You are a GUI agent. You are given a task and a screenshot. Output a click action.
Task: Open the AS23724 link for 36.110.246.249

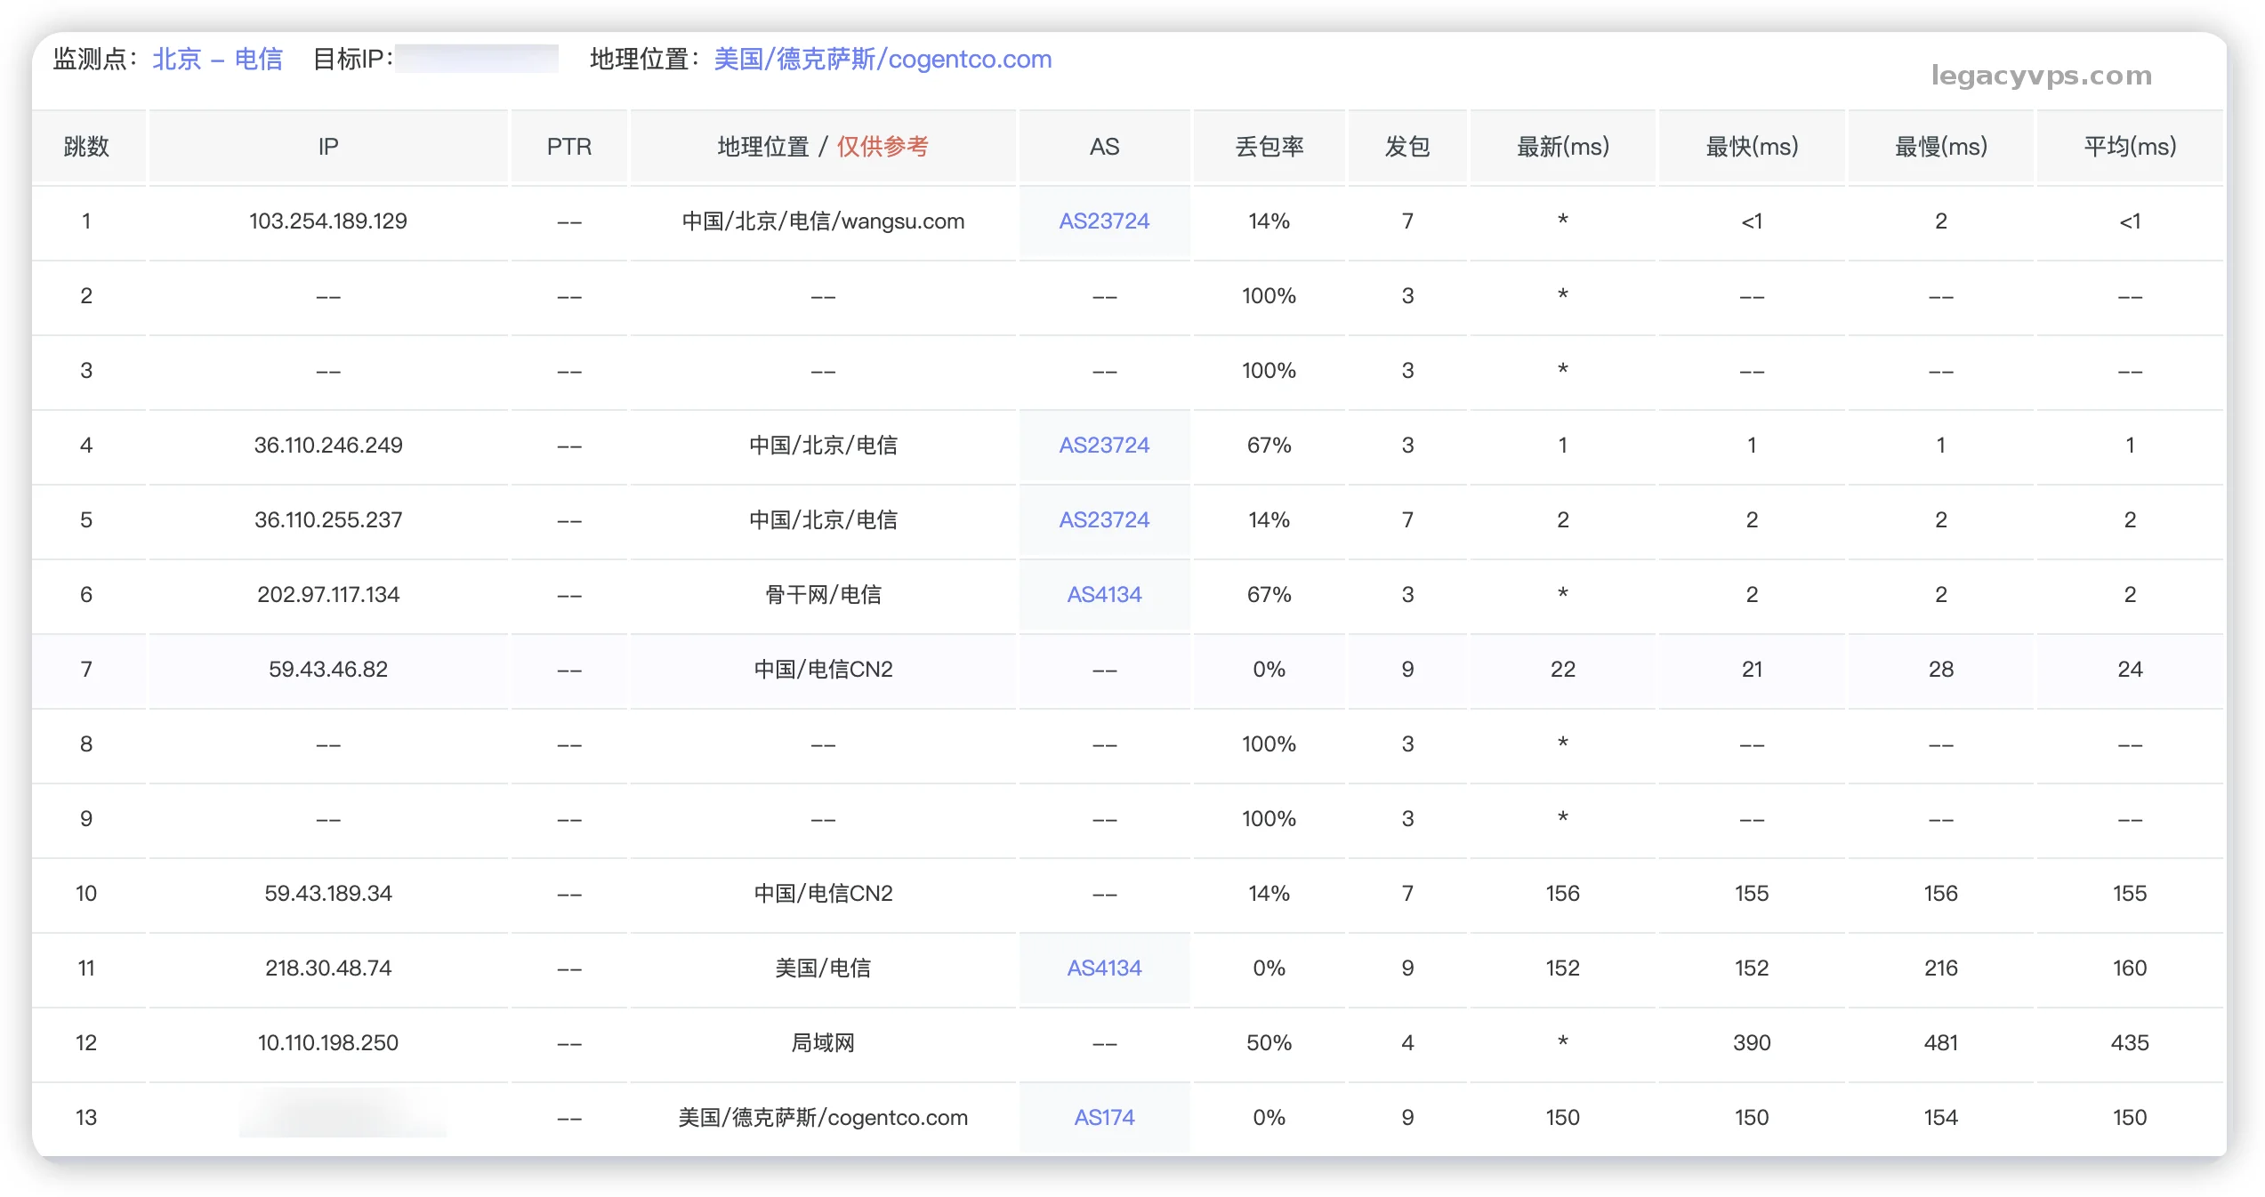coord(1103,446)
